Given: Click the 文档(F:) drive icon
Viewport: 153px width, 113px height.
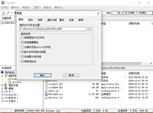Looking at the screenshot, I should point(6,101).
